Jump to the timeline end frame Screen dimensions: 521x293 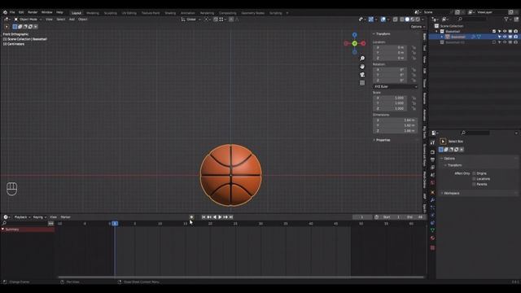click(231, 217)
